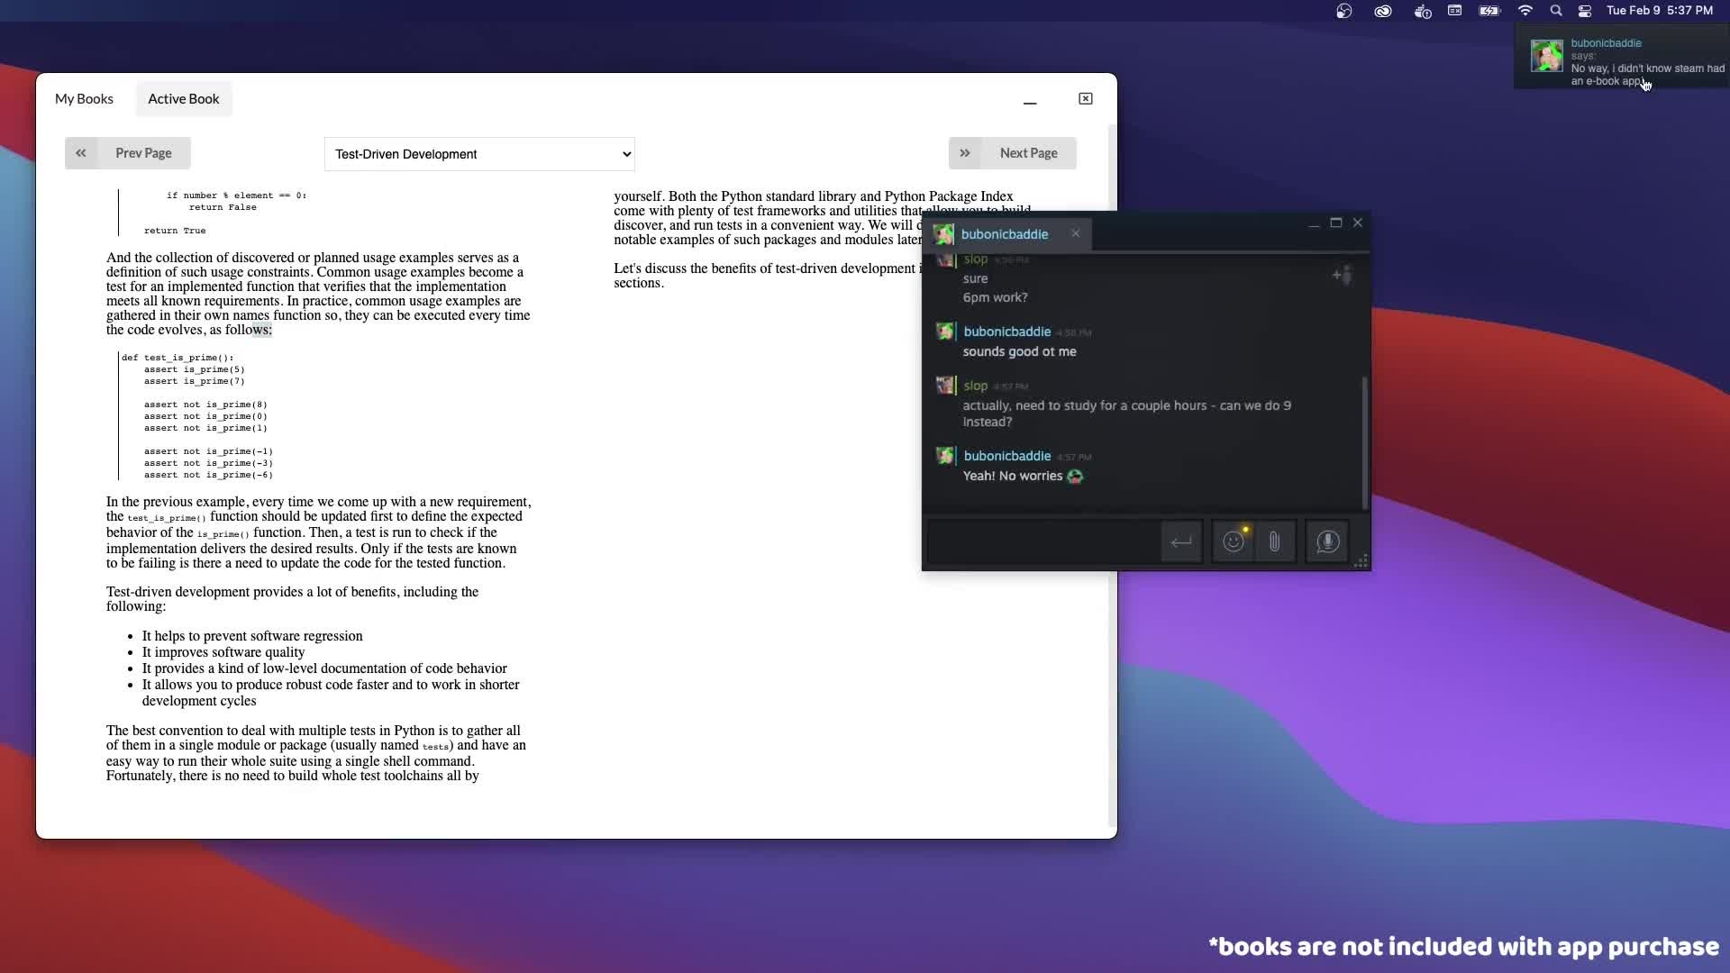Image resolution: width=1730 pixels, height=973 pixels.
Task: Open the emoticon picker in chat
Action: 1233,541
